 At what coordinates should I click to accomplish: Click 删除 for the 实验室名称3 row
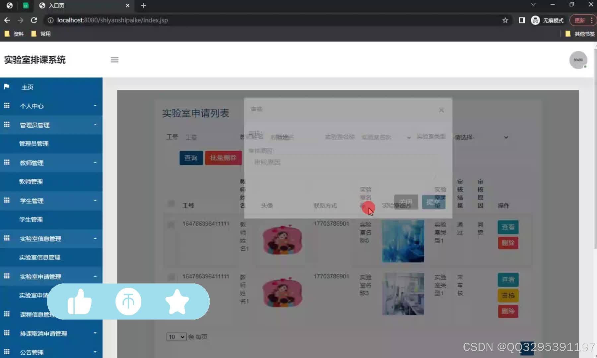[508, 311]
